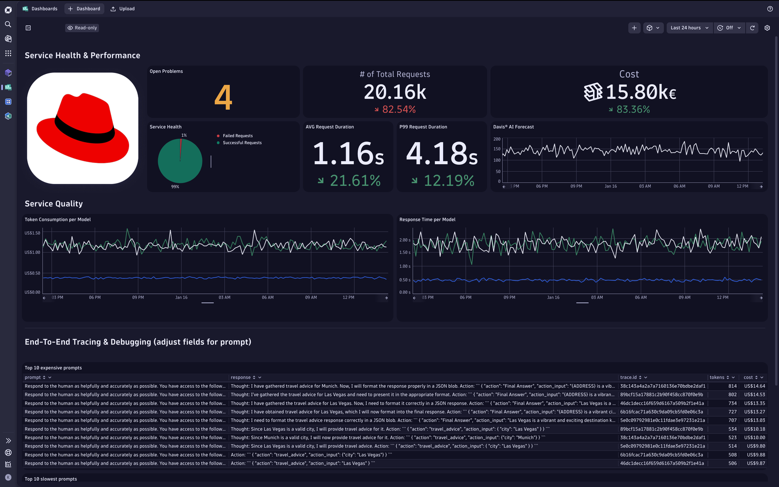Select the Read-only badge
779x487 pixels.
coord(82,28)
